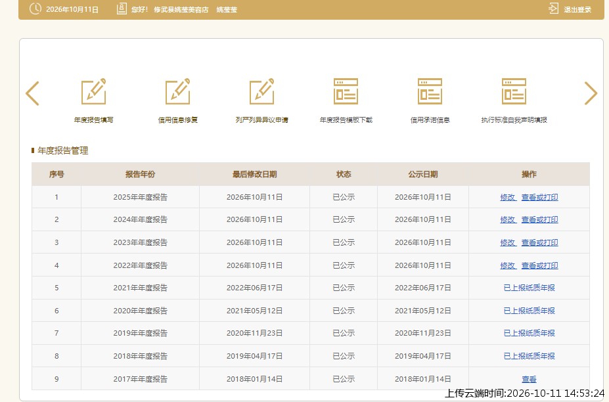Click the 年度报告管理 section heading
The width and height of the screenshot is (609, 402).
(63, 150)
